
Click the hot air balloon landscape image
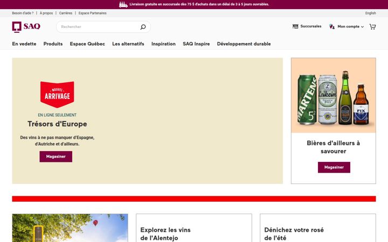point(70,228)
